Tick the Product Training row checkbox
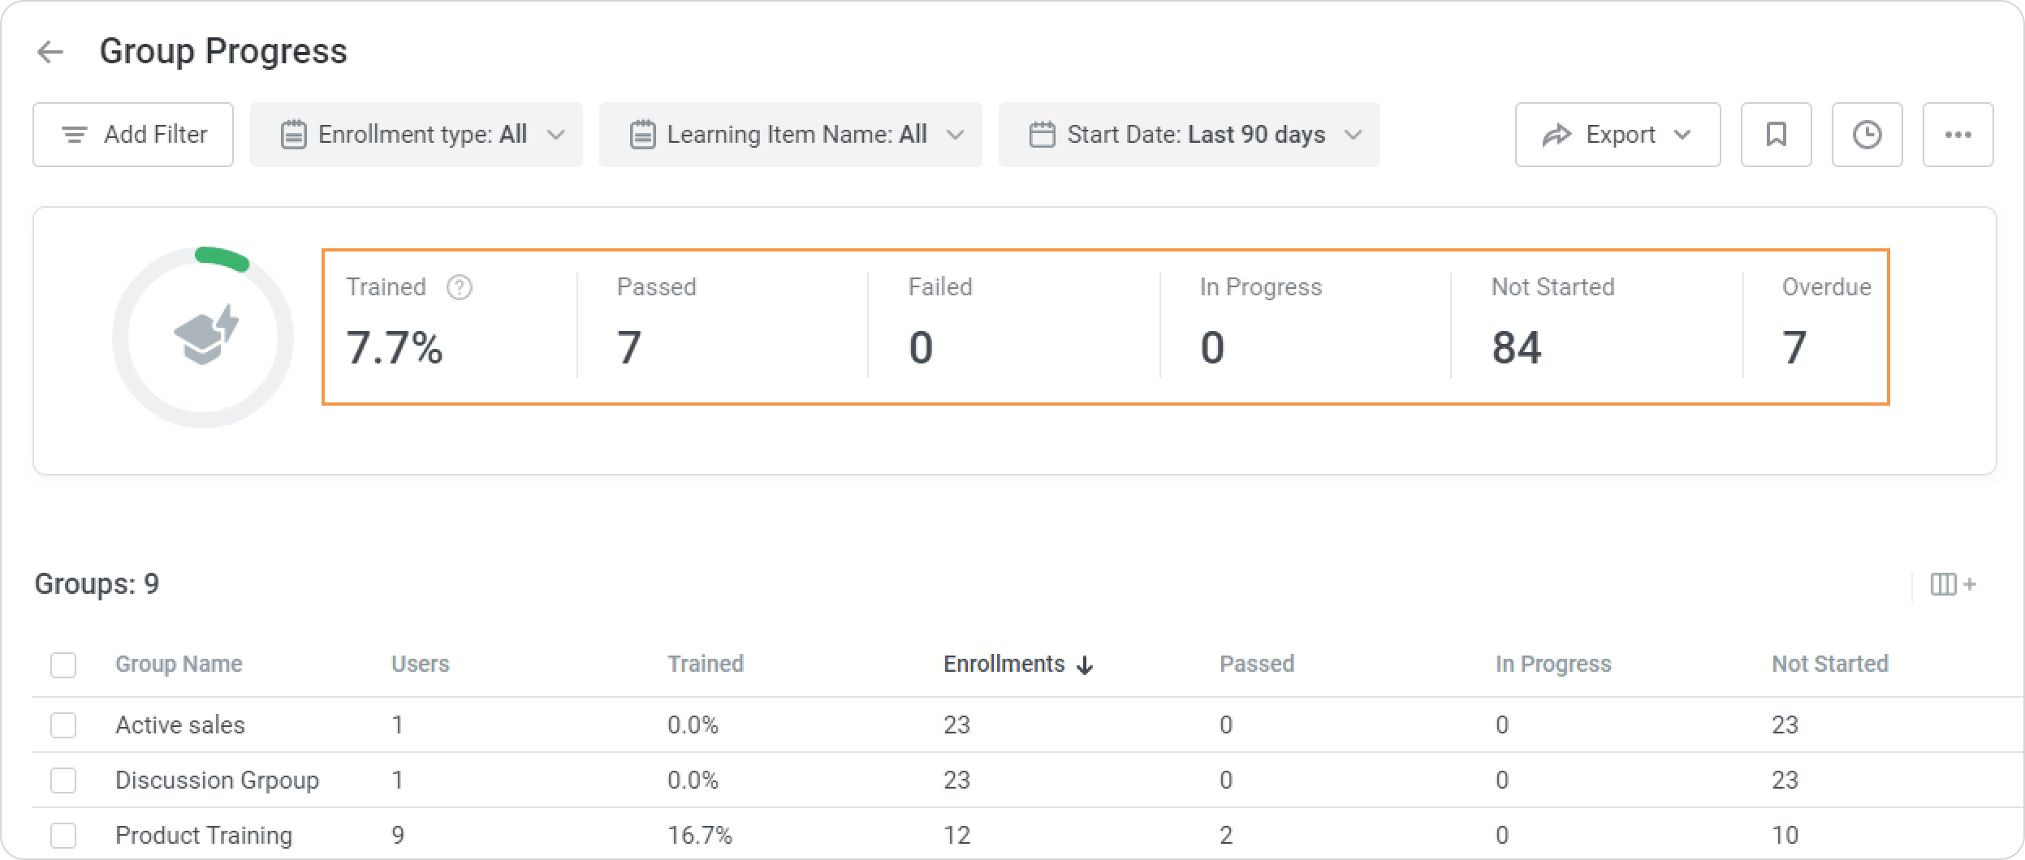The width and height of the screenshot is (2025, 860). (x=63, y=835)
